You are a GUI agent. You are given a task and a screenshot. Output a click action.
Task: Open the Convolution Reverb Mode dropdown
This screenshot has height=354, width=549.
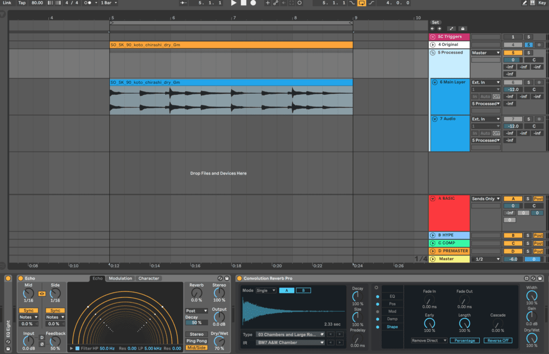[x=266, y=290]
